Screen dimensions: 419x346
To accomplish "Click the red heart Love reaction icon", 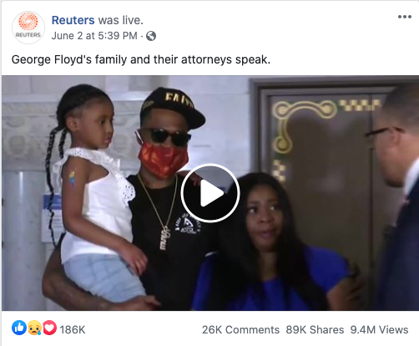I will (x=49, y=328).
